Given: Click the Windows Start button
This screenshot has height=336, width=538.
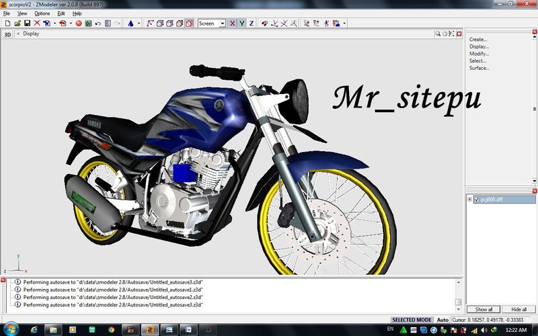Looking at the screenshot, I should (x=11, y=329).
